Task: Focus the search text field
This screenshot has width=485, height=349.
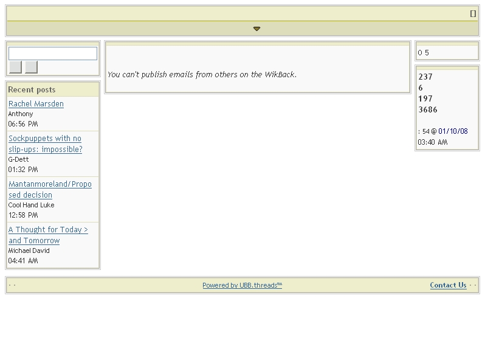Action: [x=53, y=54]
